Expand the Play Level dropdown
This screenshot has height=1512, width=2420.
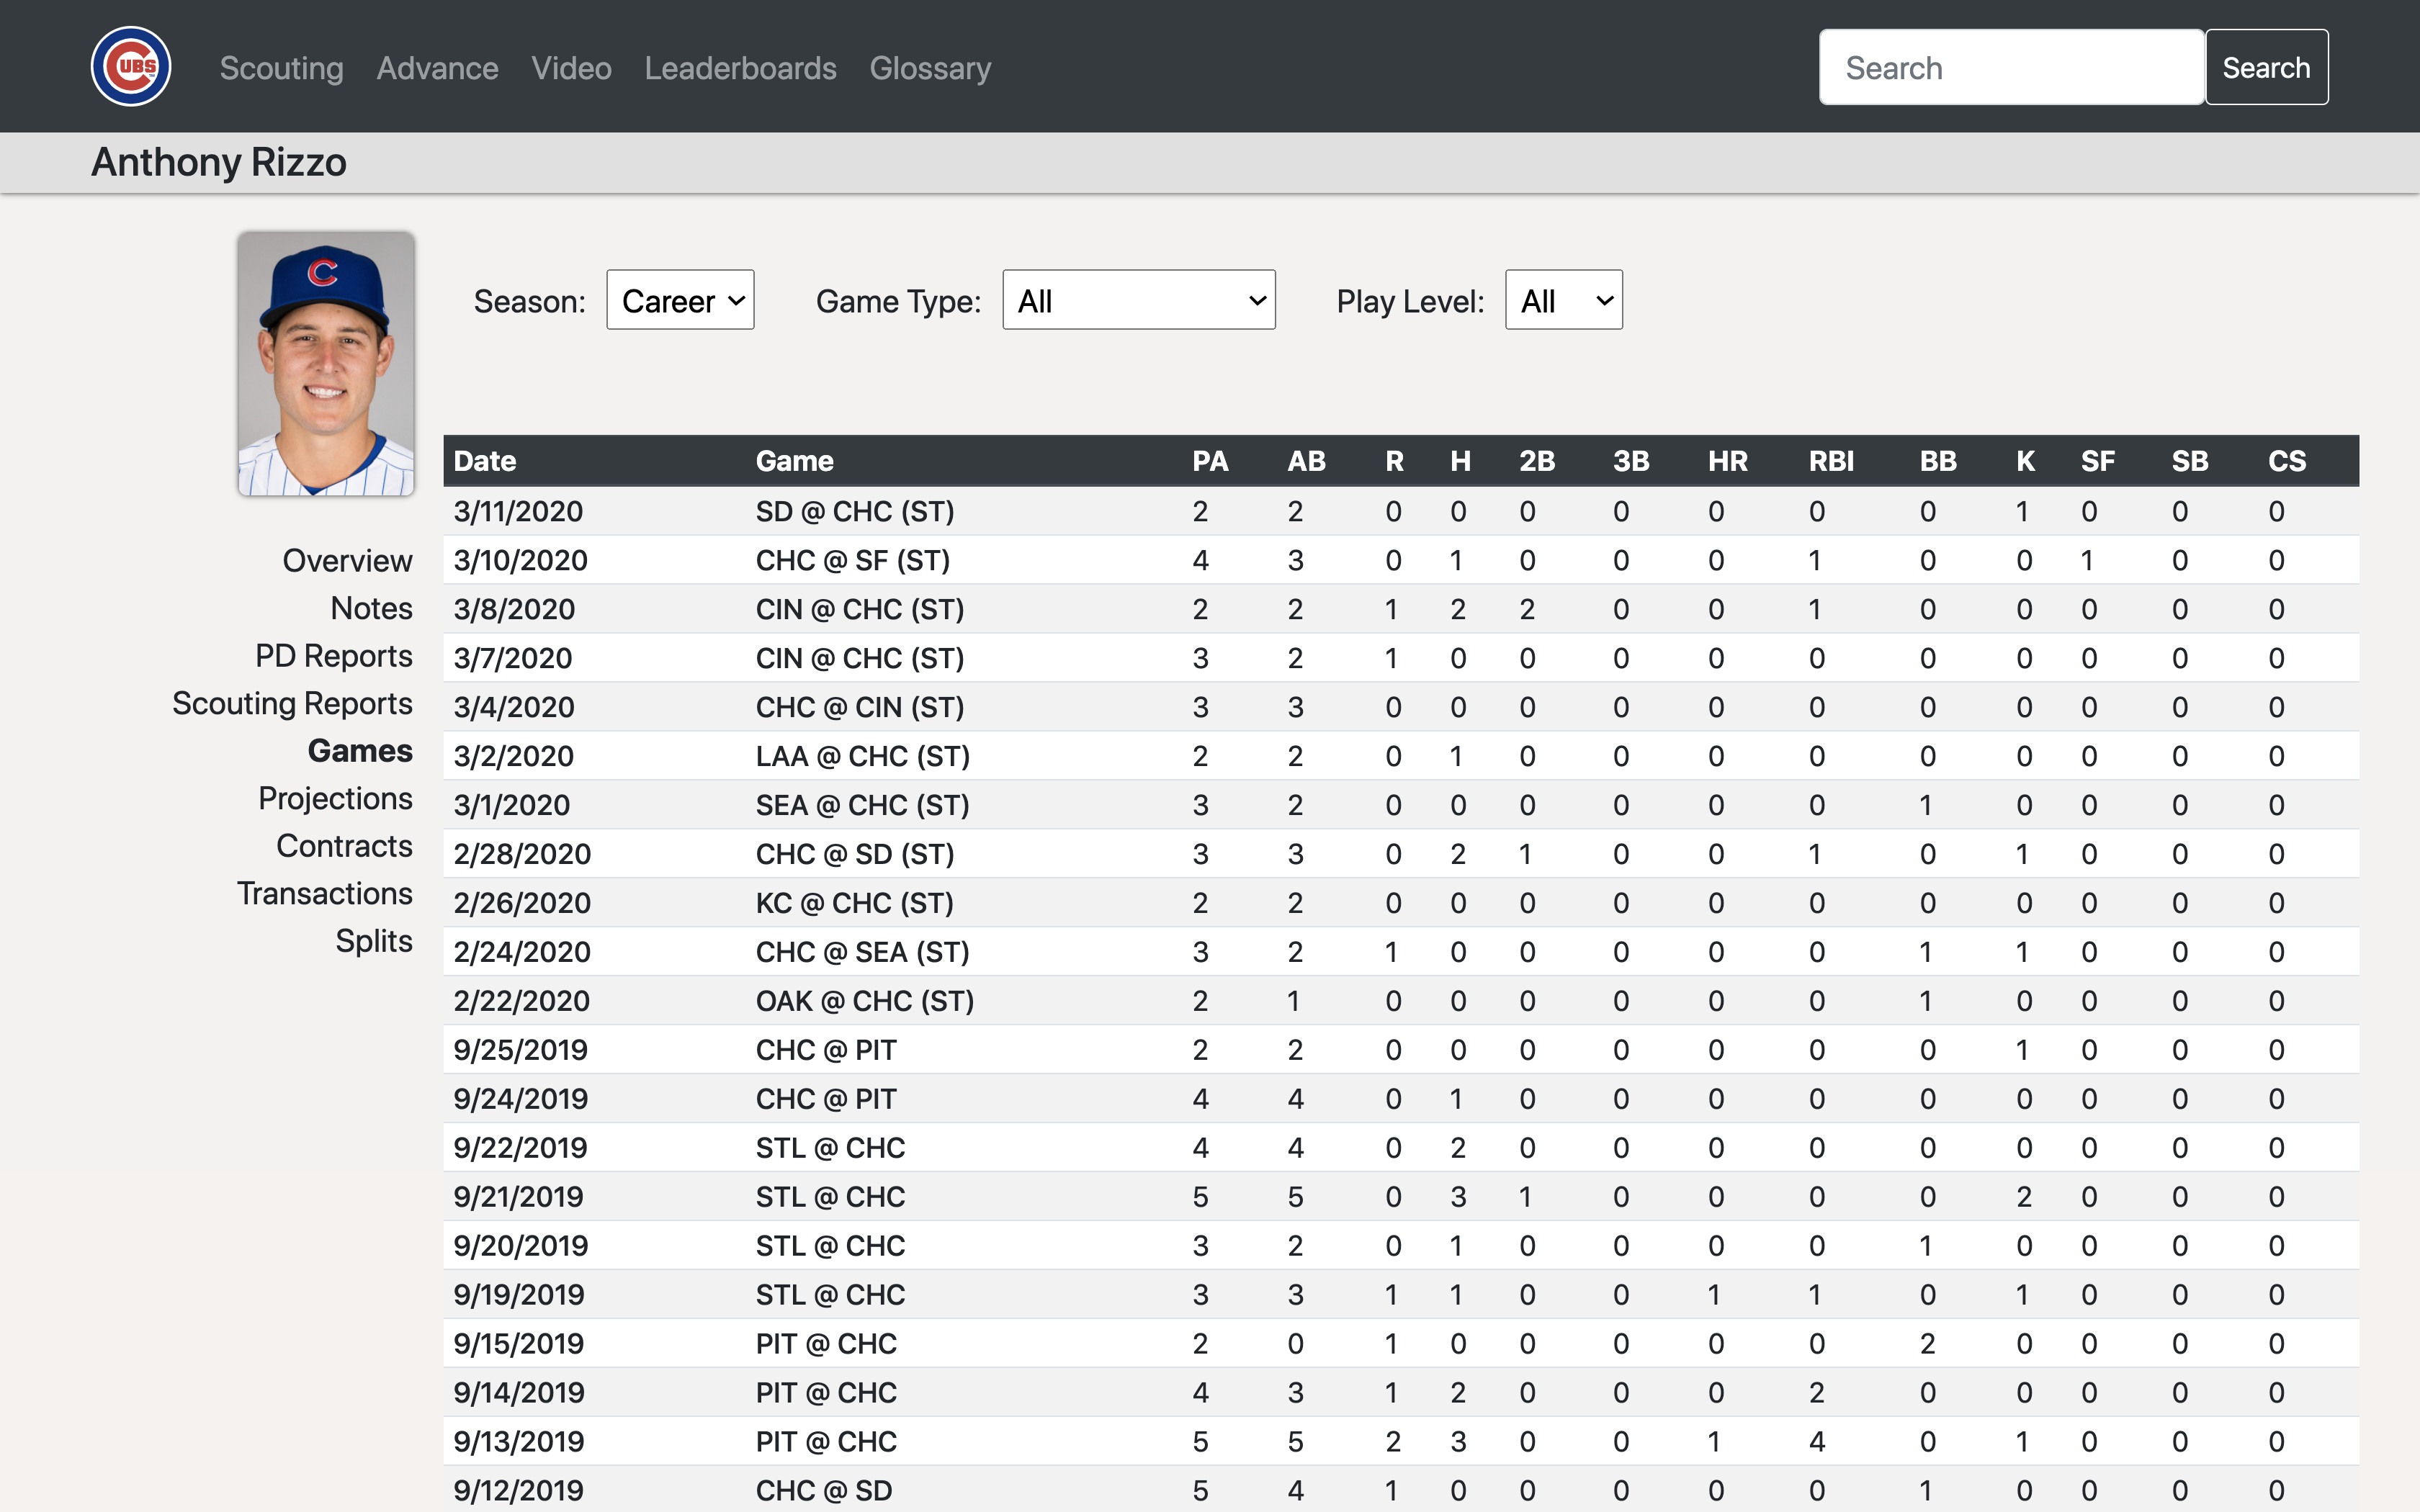point(1563,300)
